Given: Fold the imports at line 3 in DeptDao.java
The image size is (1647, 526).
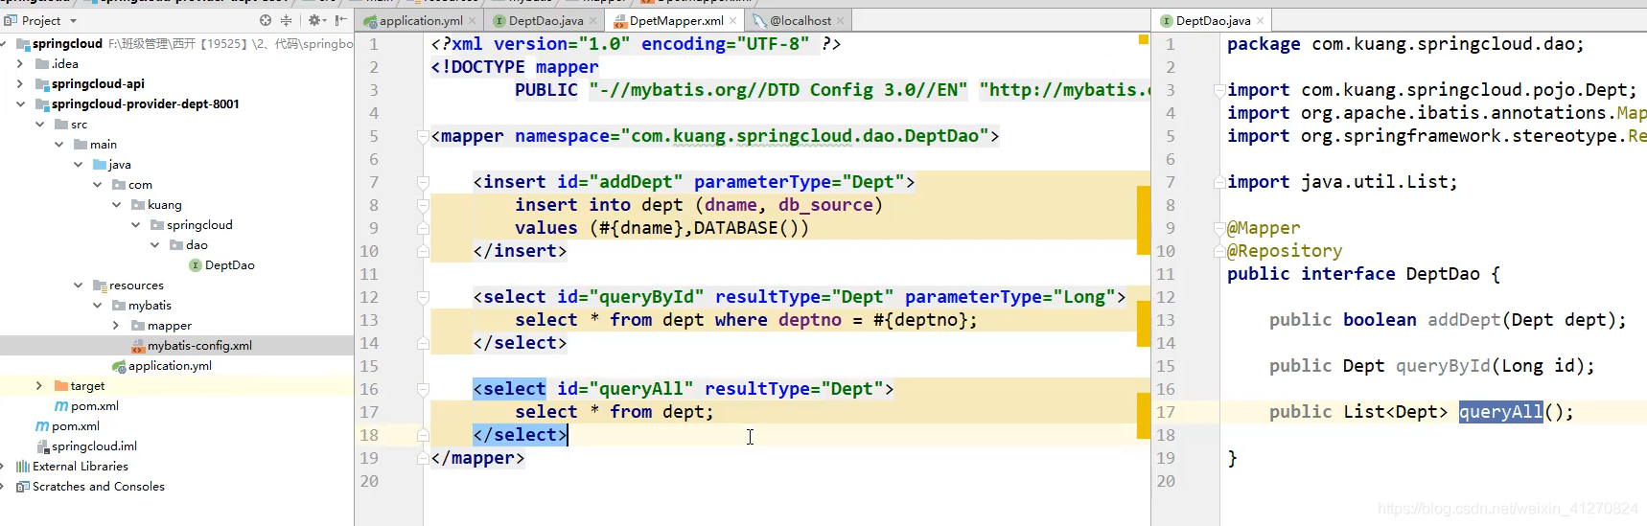Looking at the screenshot, I should pyautogui.click(x=1219, y=90).
